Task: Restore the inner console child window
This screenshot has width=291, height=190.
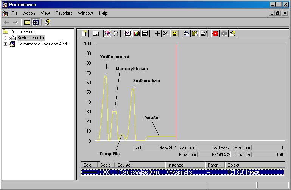Action: (x=278, y=13)
